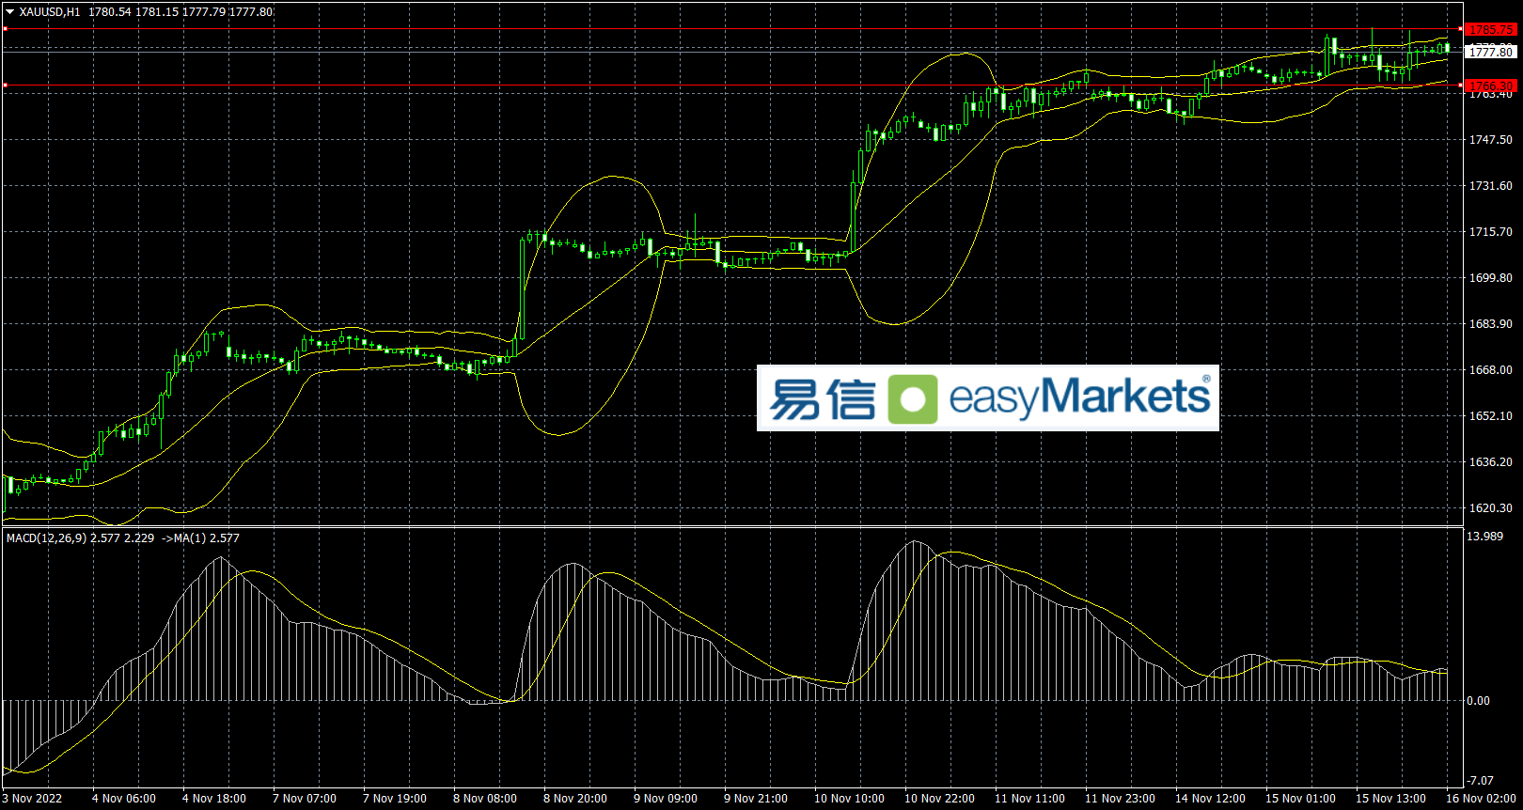
Task: Click the 15 Nov 01:00 time label
Action: point(1300,799)
